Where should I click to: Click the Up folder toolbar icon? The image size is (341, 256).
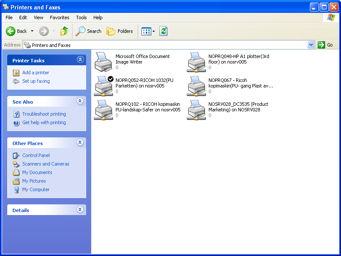(64, 31)
